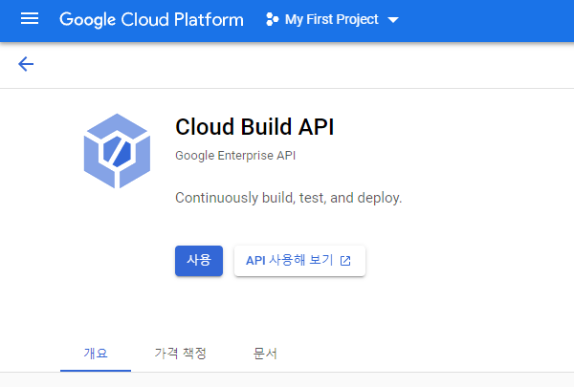Click the empty blue header bar area

tap(488, 19)
